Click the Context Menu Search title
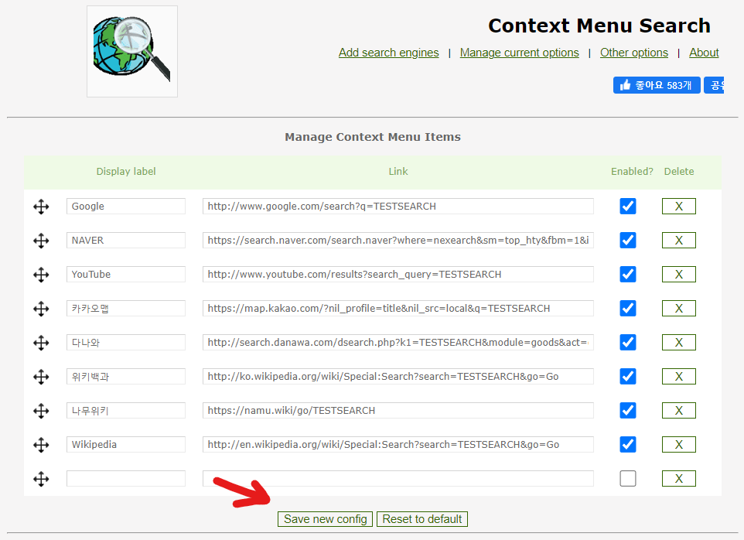Viewport: 744px width, 540px height. point(599,26)
